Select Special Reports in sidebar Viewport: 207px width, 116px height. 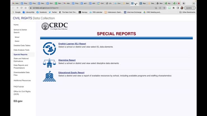click(20, 54)
